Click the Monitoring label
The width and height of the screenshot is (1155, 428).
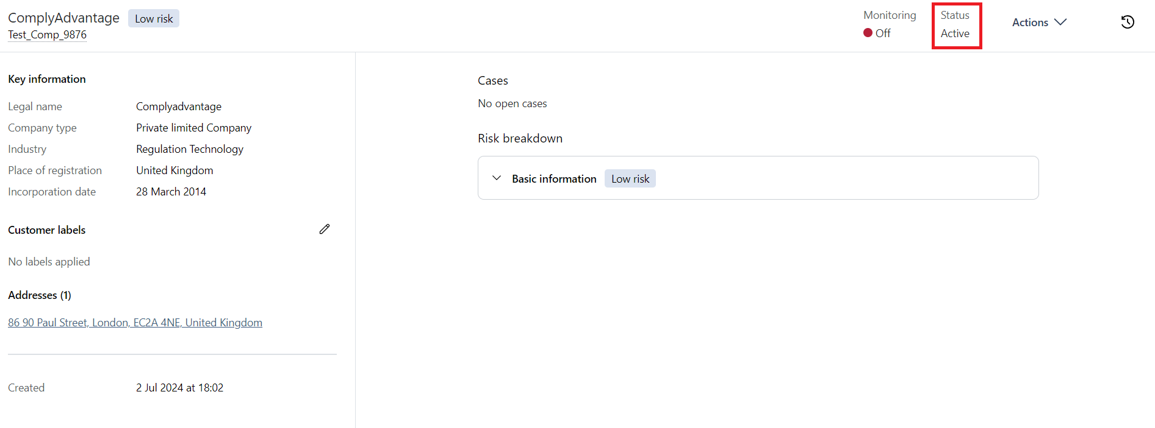click(890, 15)
